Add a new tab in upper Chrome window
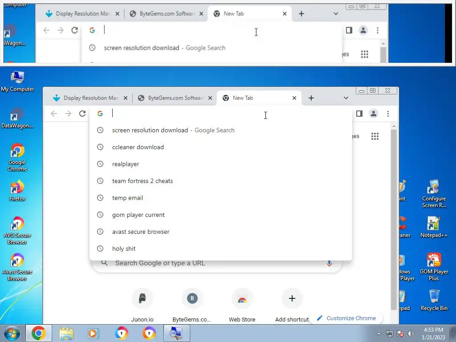The image size is (456, 342). (301, 14)
